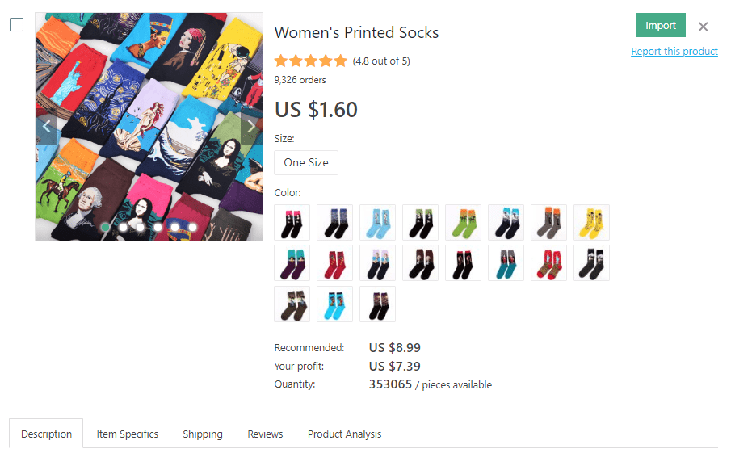Pick the solid red socks in the second row
731x474 pixels.
pyautogui.click(x=335, y=263)
